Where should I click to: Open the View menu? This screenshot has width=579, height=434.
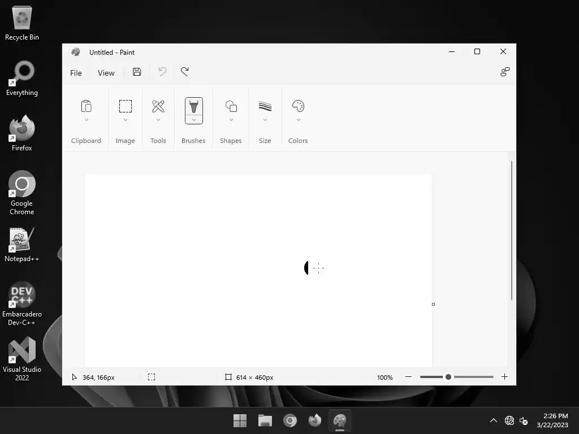106,73
